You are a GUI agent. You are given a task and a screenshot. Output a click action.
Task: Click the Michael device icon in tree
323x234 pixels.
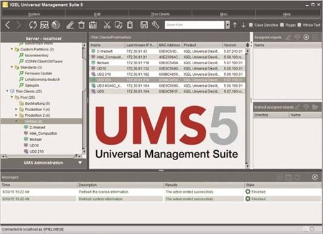(x=26, y=139)
